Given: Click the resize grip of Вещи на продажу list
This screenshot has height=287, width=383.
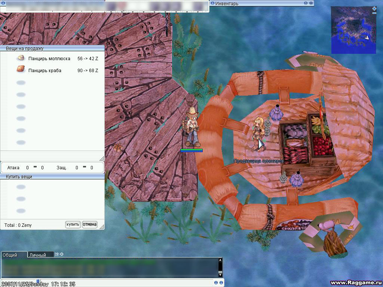Looking at the screenshot, I should (x=102, y=158).
